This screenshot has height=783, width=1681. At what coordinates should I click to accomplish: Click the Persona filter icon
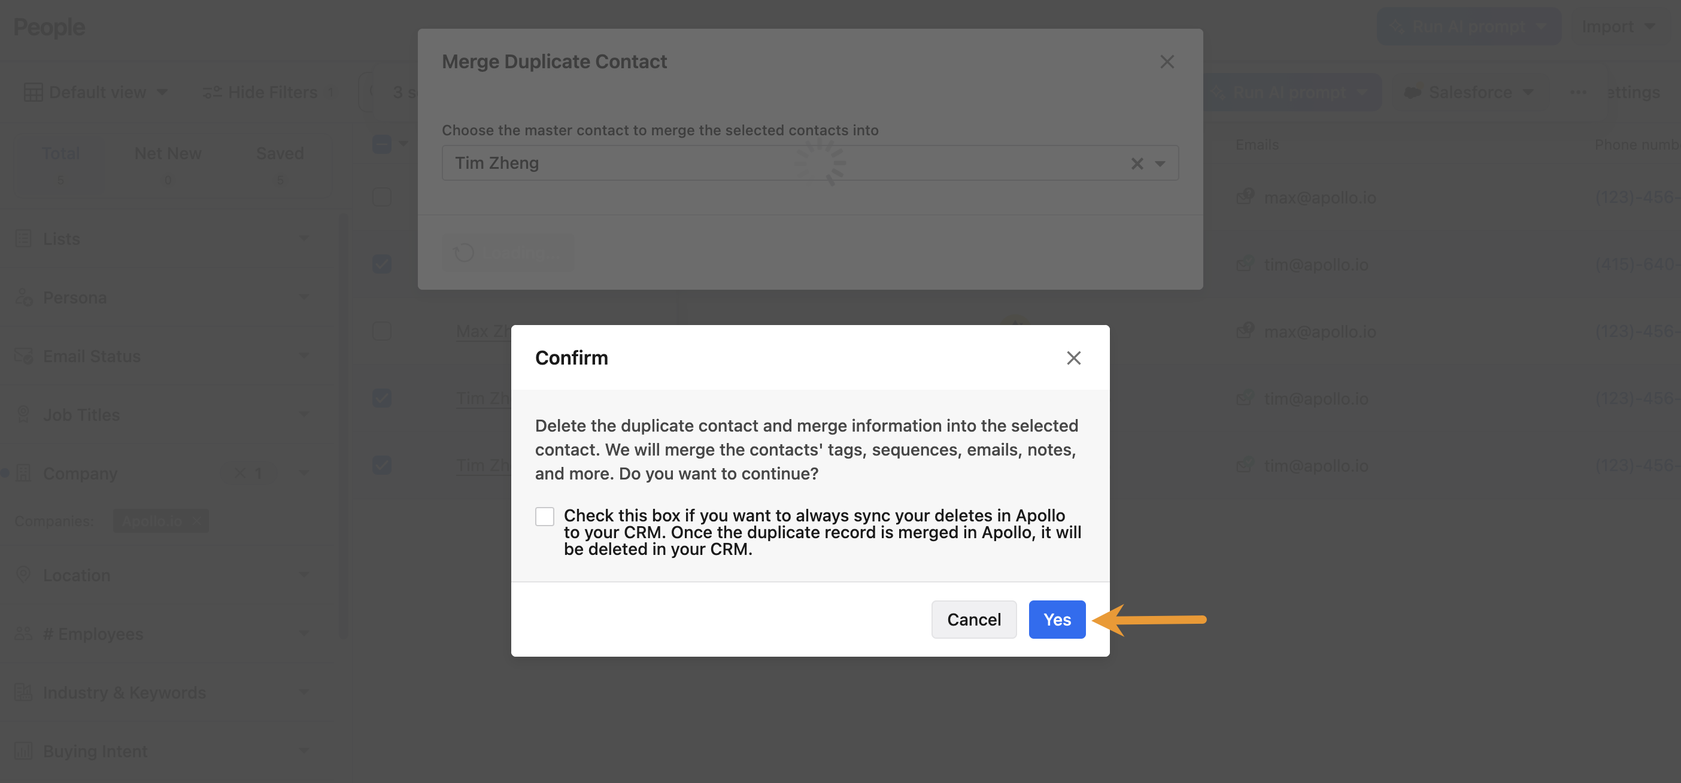click(x=23, y=298)
